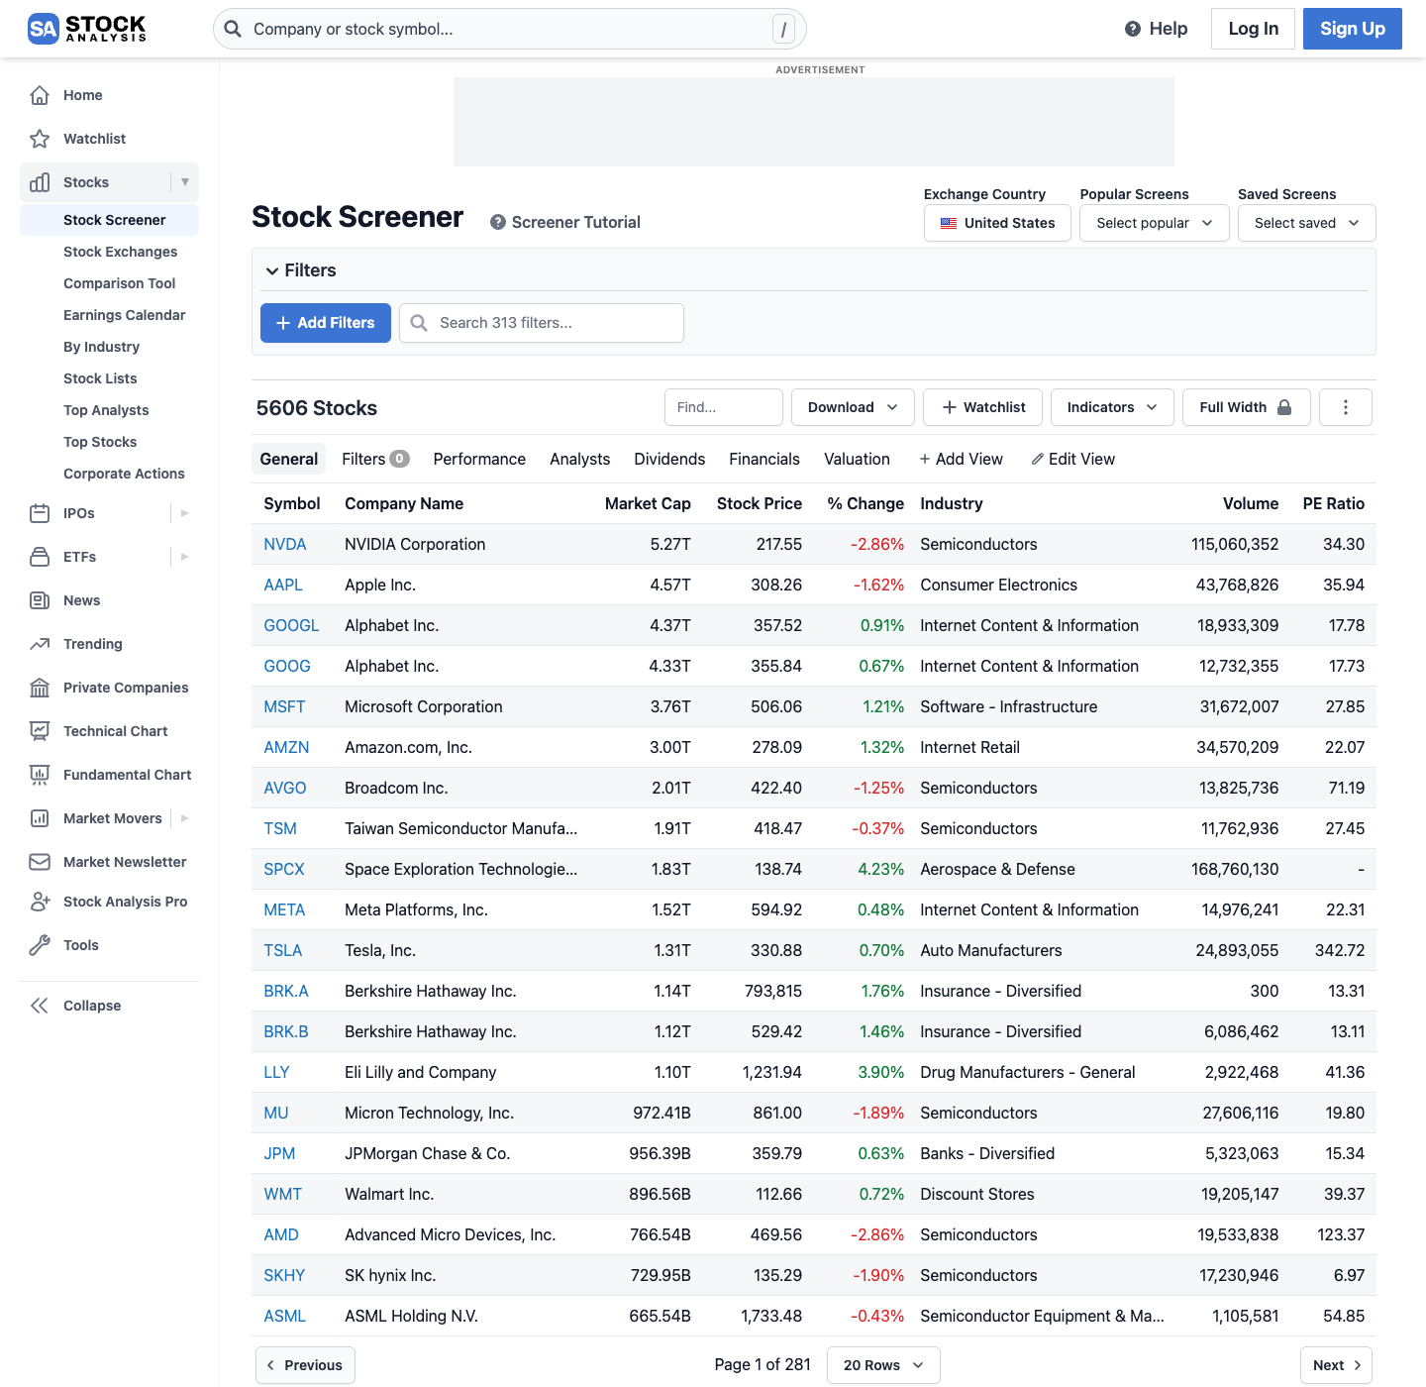This screenshot has width=1426, height=1387.
Task: Click the + Watchlist button
Action: coord(982,407)
